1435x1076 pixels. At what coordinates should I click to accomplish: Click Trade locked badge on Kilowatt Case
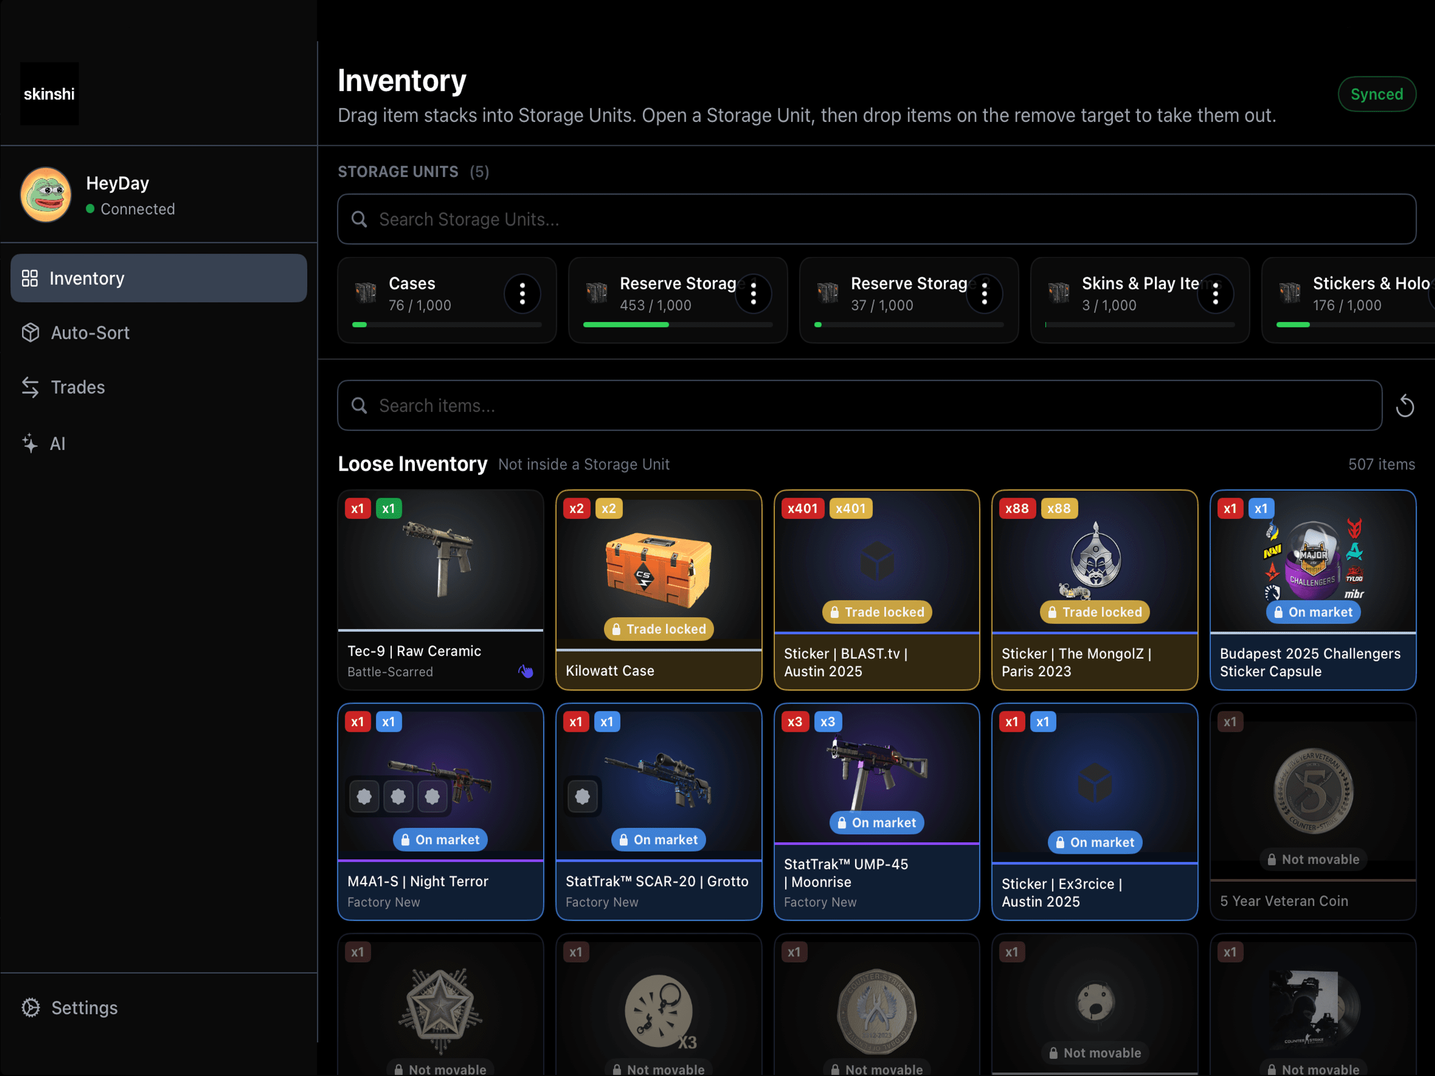click(659, 629)
